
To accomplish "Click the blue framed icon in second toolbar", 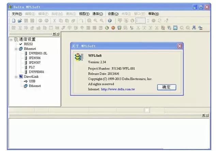I will pyautogui.click(x=175, y=28).
